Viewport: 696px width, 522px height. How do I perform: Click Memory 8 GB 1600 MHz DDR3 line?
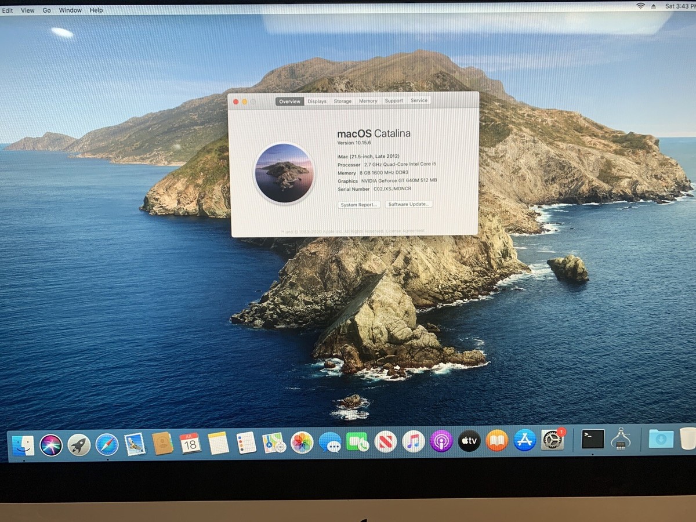[373, 173]
